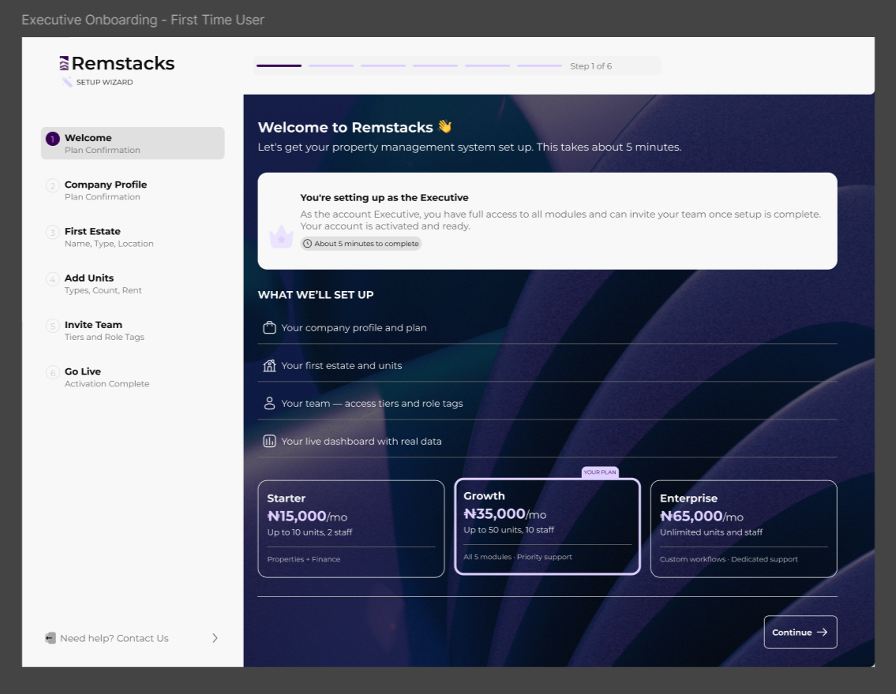Image resolution: width=896 pixels, height=694 pixels.
Task: Click You're setting up as the Executive
Action: (x=384, y=197)
